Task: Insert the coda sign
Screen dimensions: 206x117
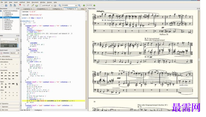Action: [2, 87]
